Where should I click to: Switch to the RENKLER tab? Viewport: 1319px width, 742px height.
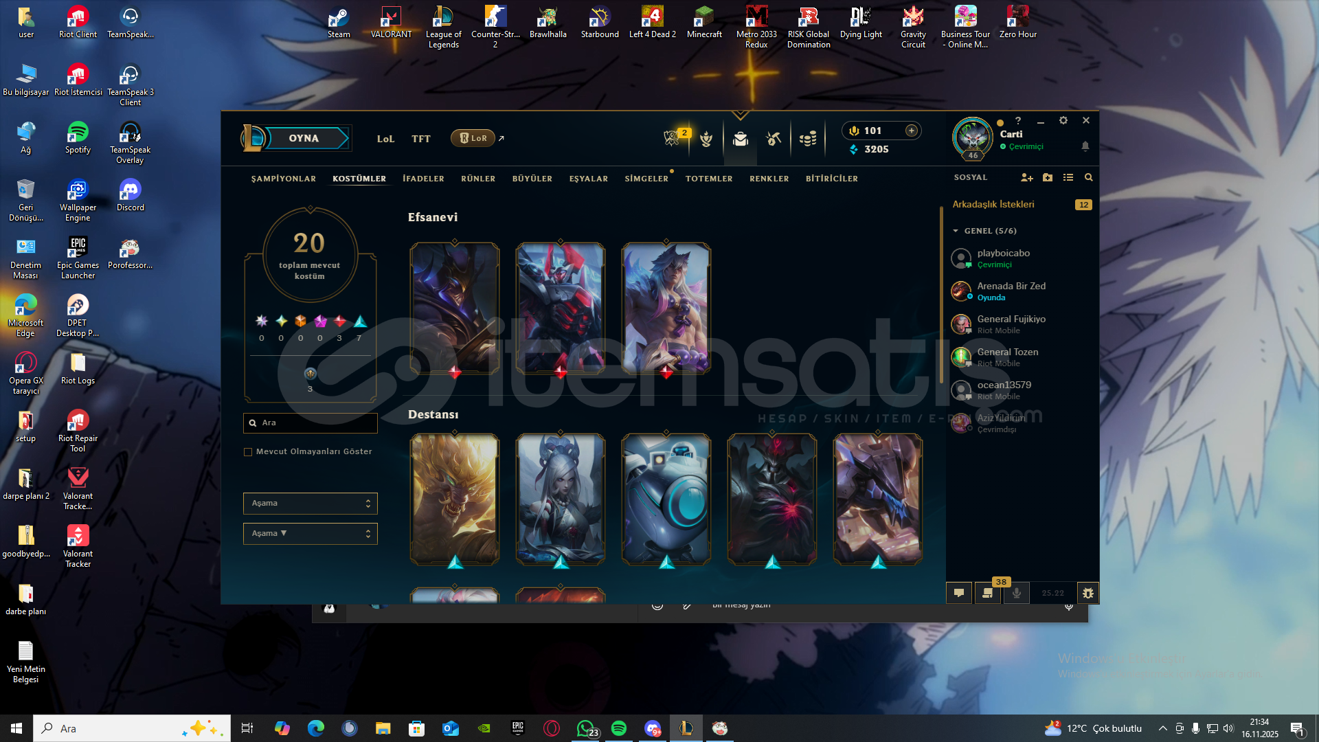[x=769, y=179]
